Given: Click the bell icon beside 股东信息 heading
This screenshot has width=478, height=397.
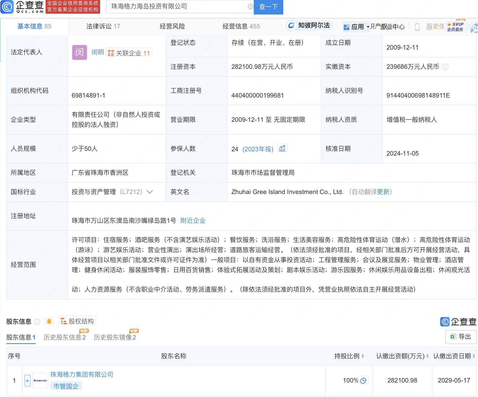Looking at the screenshot, I should (x=49, y=321).
